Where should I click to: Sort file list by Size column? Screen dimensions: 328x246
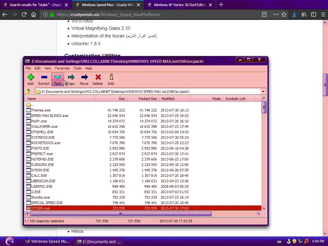coord(111,99)
